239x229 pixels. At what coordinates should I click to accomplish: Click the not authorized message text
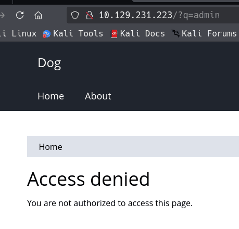tap(110, 203)
